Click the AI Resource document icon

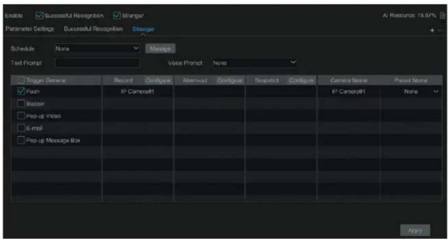(x=442, y=15)
